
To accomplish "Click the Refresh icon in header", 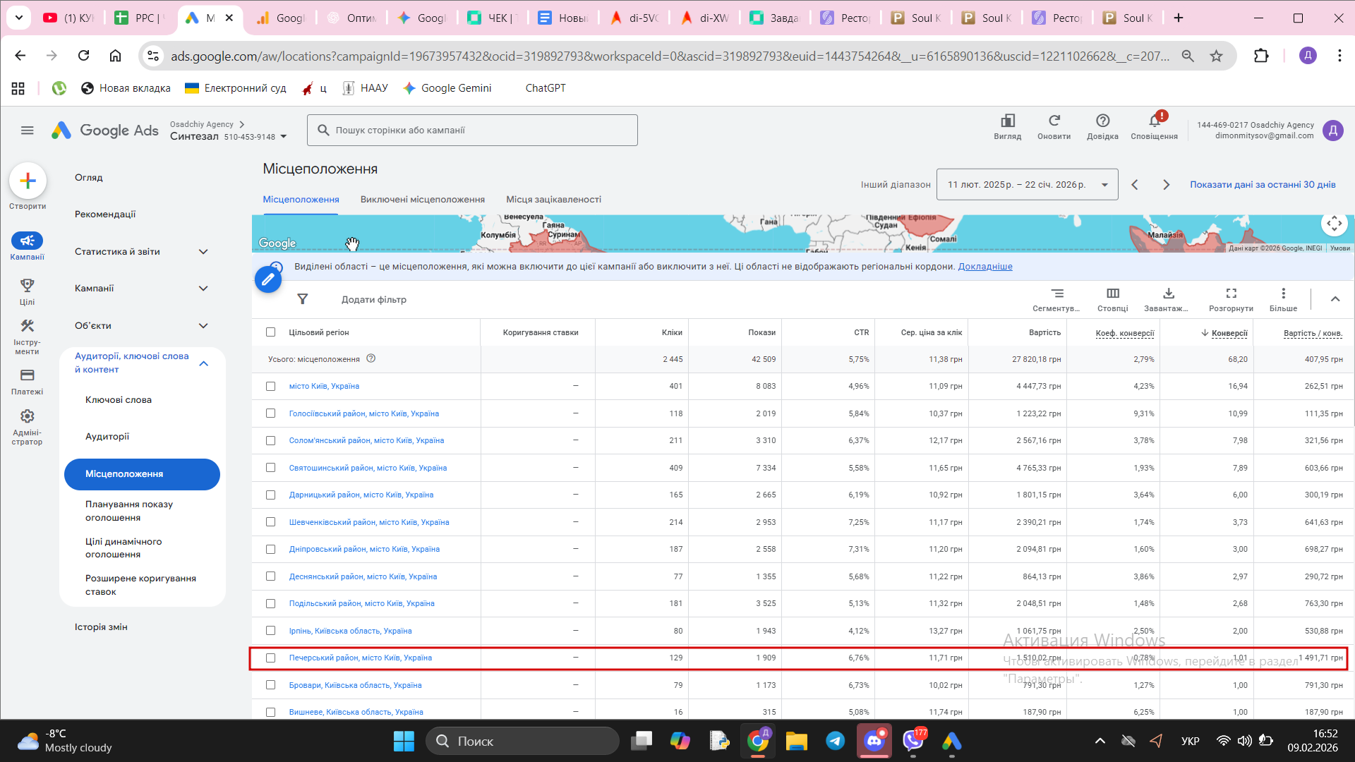I will coord(1054,121).
